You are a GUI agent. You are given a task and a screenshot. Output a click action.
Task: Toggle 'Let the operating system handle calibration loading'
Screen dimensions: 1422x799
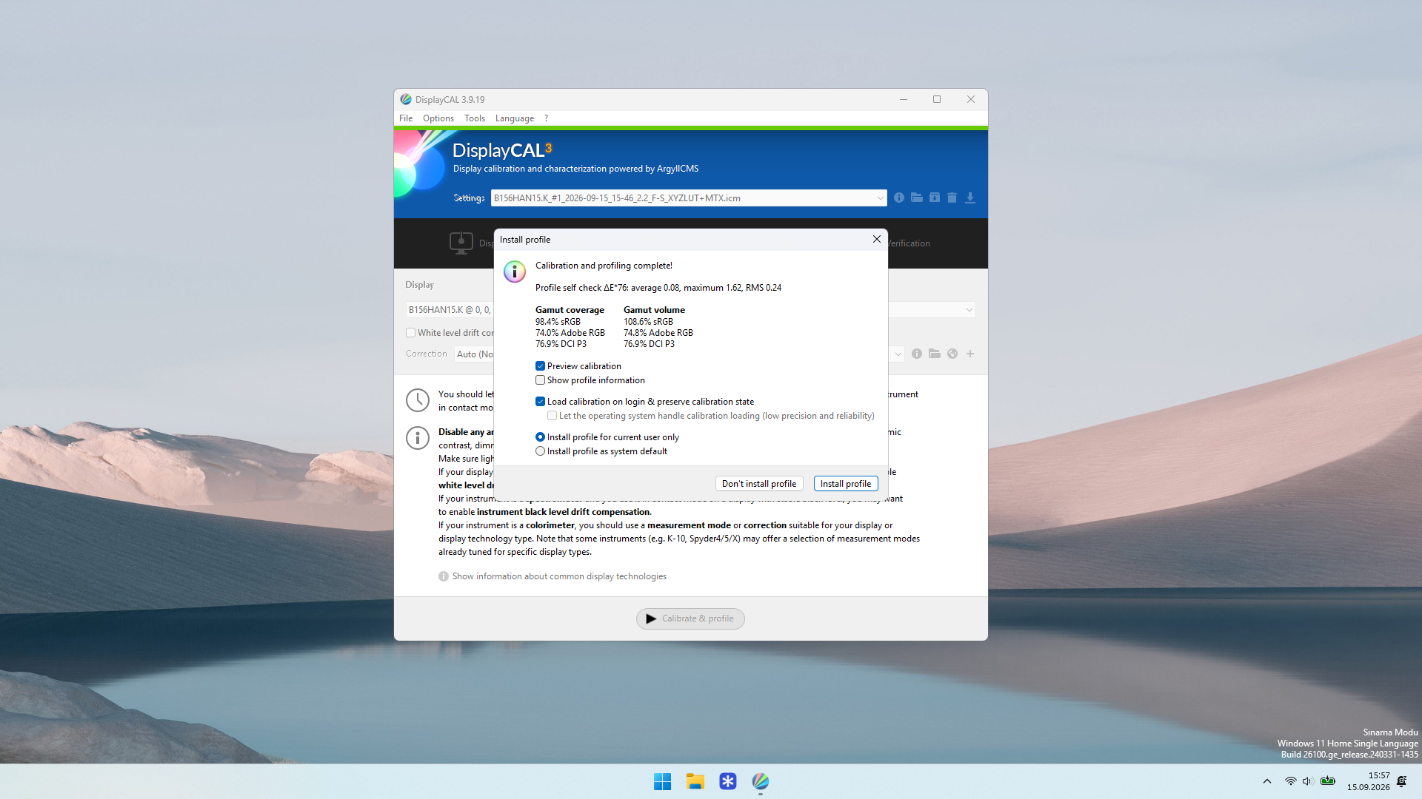(552, 416)
